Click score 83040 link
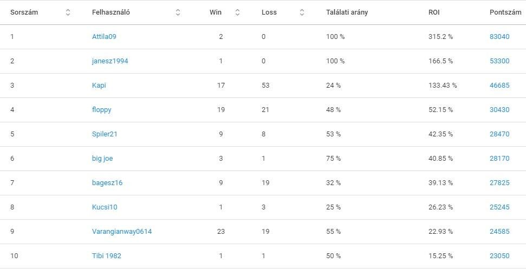The image size is (526, 269). pyautogui.click(x=499, y=37)
